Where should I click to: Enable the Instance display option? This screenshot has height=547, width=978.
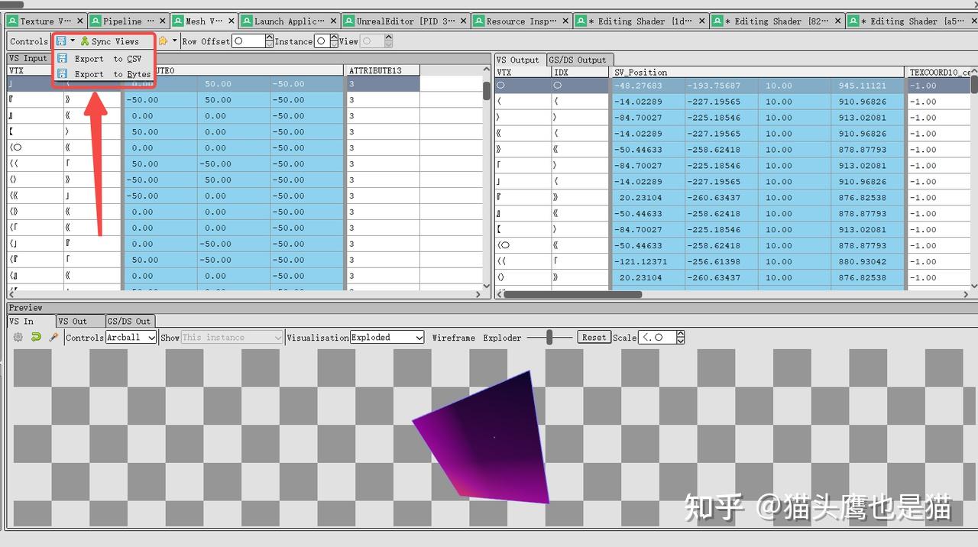[322, 41]
